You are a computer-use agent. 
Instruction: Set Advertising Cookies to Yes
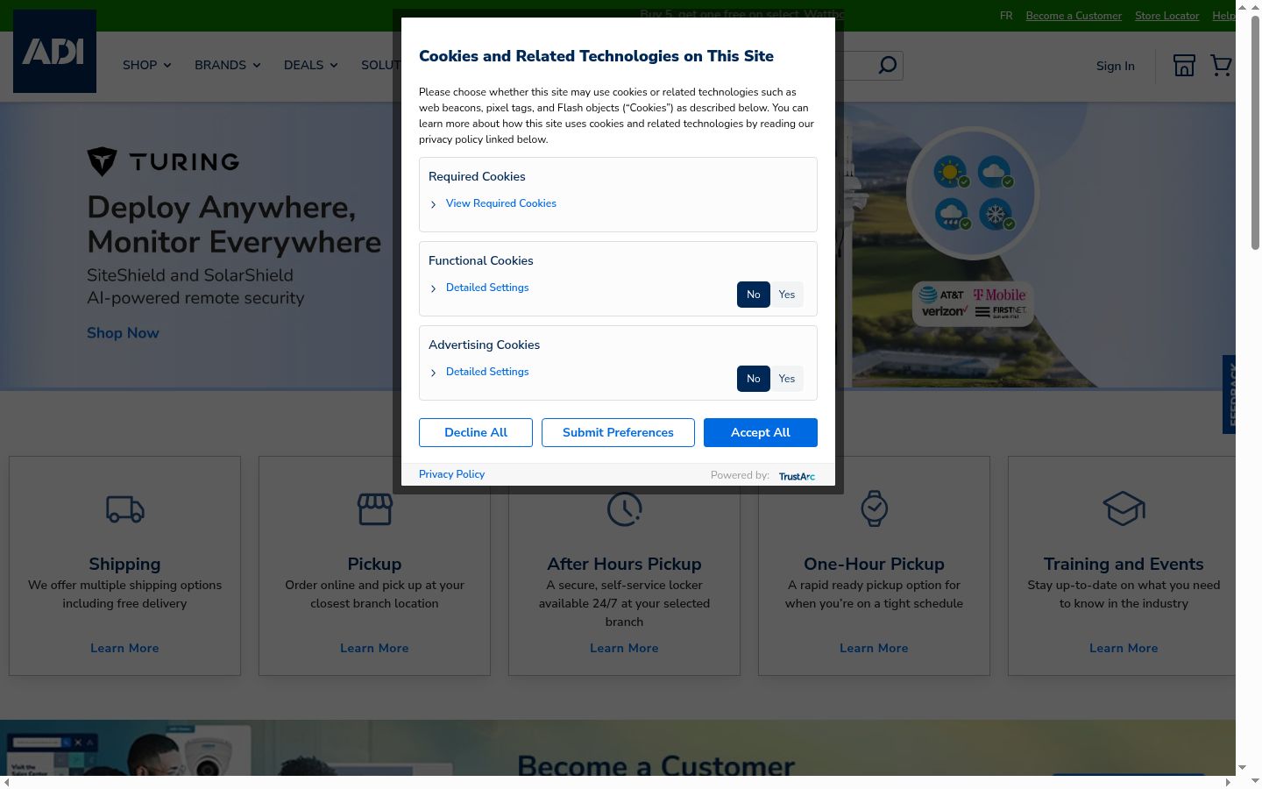click(x=787, y=379)
